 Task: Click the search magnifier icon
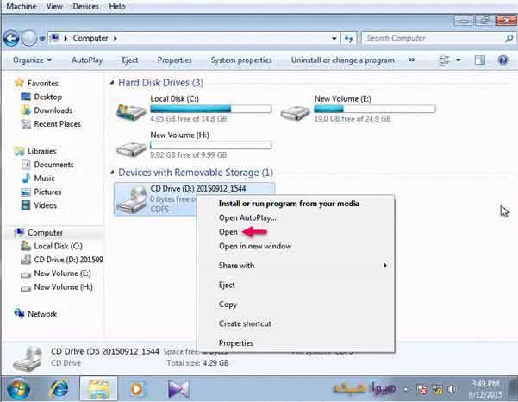tap(509, 38)
